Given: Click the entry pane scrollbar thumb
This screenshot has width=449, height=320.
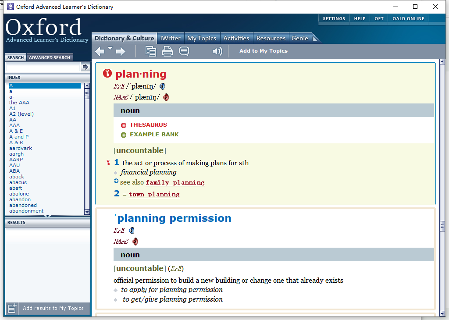Looking at the screenshot, I should (x=442, y=226).
